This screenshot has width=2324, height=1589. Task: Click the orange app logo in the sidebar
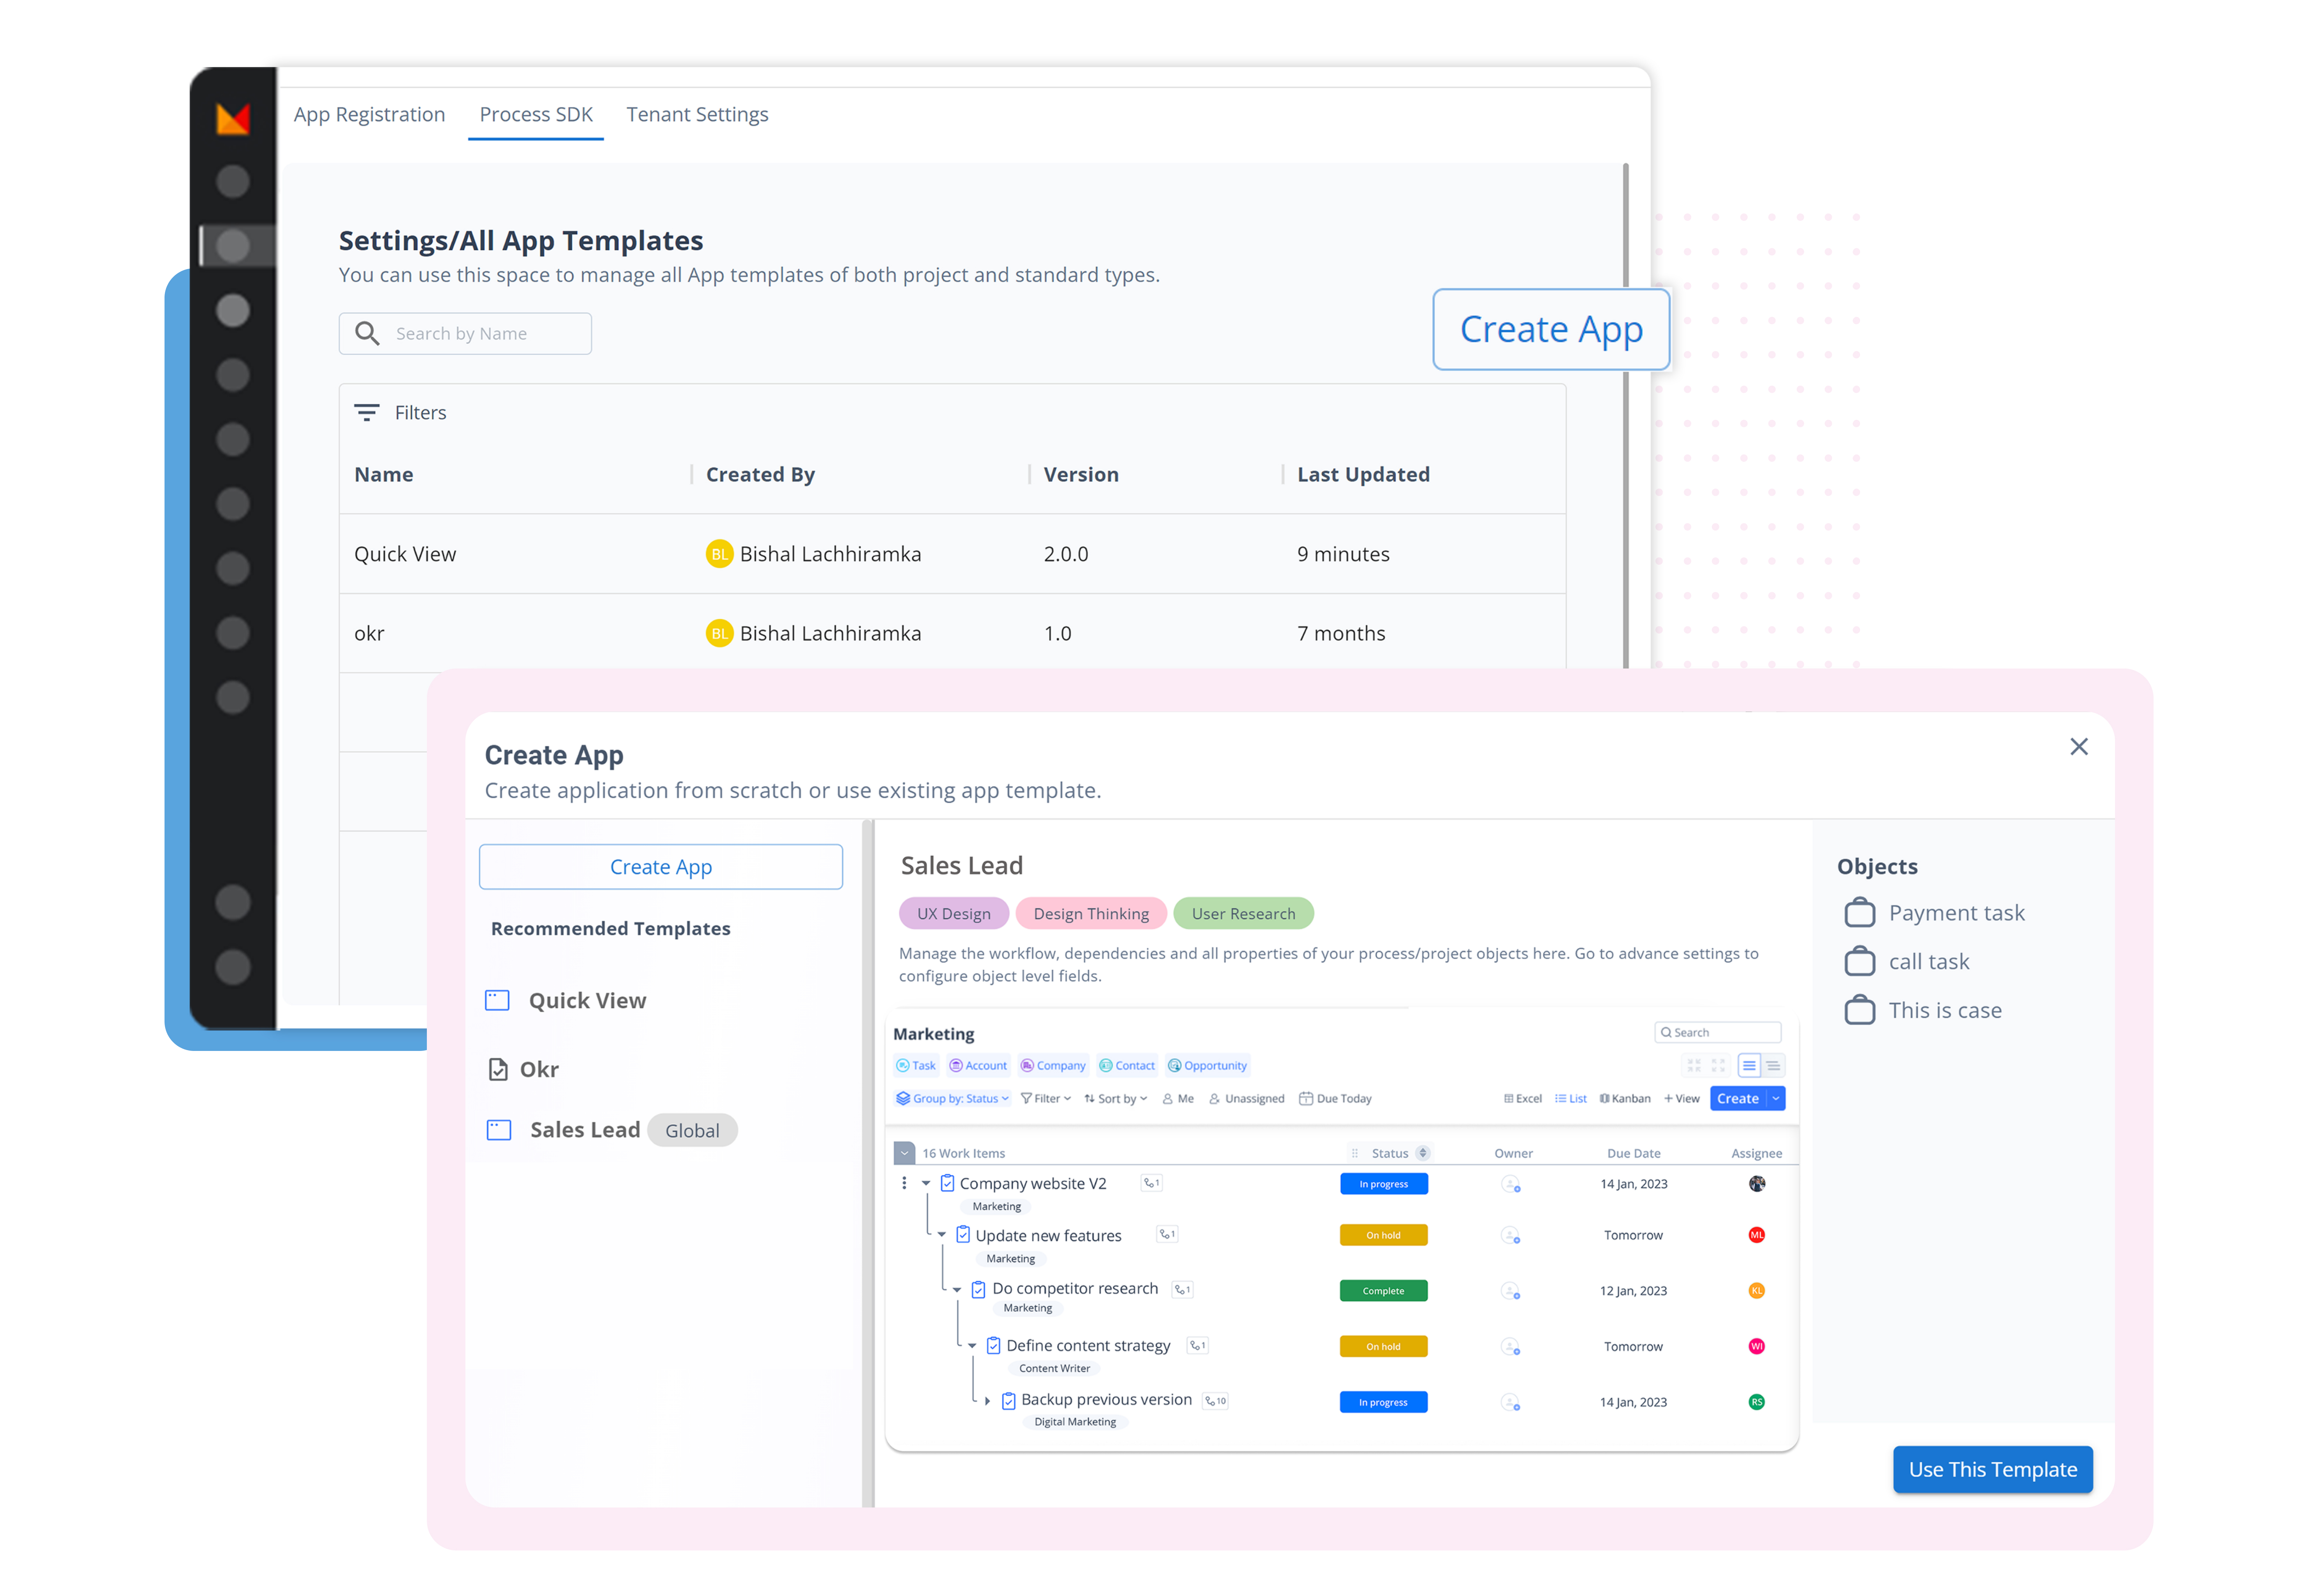pyautogui.click(x=233, y=119)
